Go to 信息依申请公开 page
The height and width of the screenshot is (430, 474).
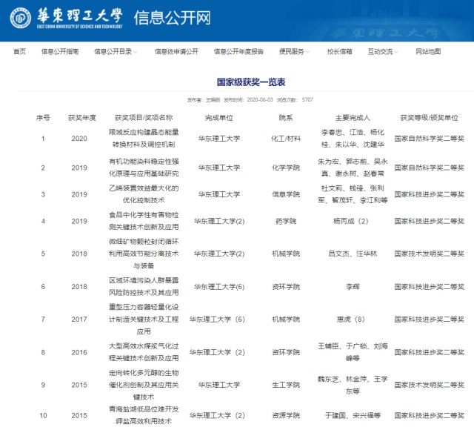[x=176, y=51]
